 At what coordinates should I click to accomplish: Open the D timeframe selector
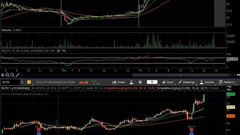(x=152, y=82)
